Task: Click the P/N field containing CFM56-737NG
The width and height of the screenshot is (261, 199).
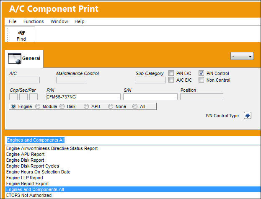Action: point(83,97)
